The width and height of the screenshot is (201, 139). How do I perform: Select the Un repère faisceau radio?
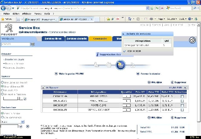click(x=2, y=94)
